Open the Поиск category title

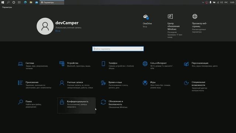29,102
